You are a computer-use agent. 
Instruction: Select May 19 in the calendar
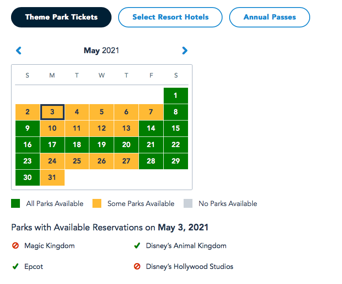tap(102, 145)
